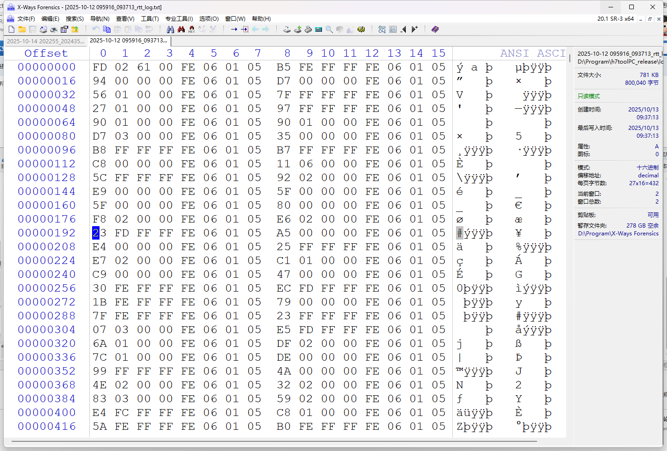This screenshot has width=667, height=451.
Task: Click the copy block toolbar icon
Action: pos(107,29)
